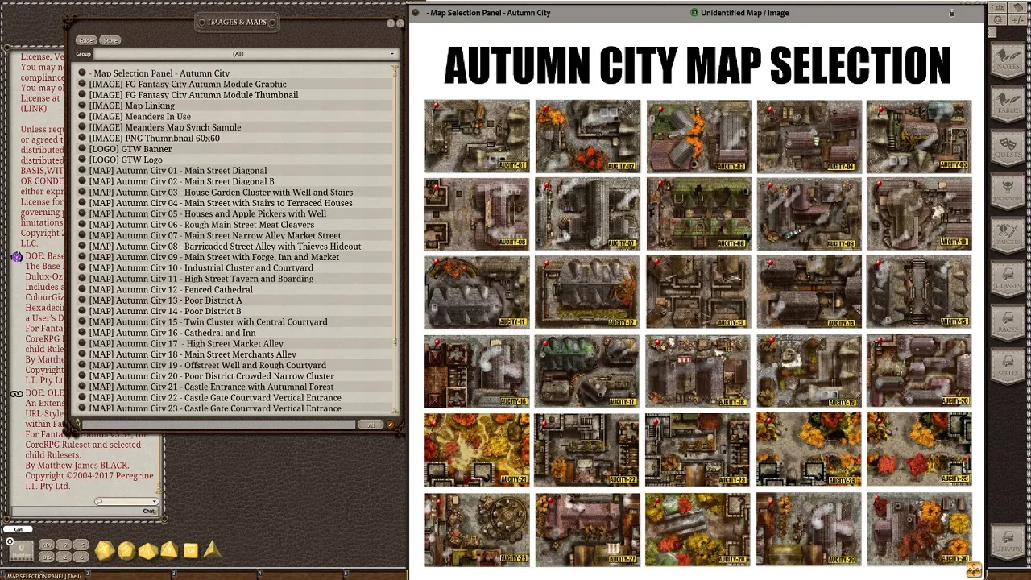The height and width of the screenshot is (580, 1031).
Task: Open '[MAP] Autumn City 16 - Cathedral and Inn'
Action: tap(172, 333)
